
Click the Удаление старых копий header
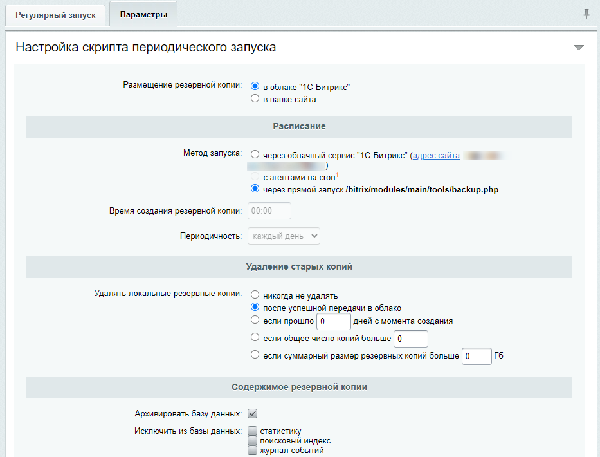coord(299,267)
